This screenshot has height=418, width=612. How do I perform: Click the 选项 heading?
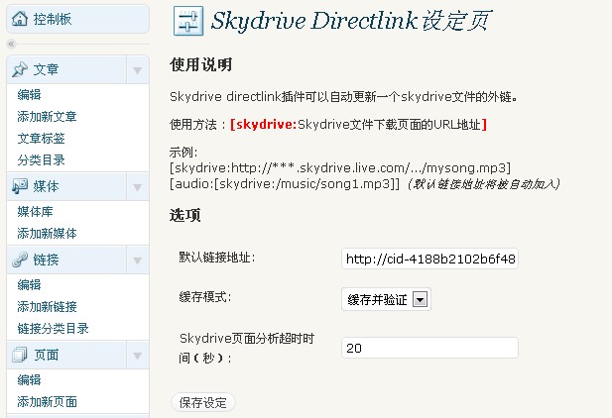(x=185, y=215)
